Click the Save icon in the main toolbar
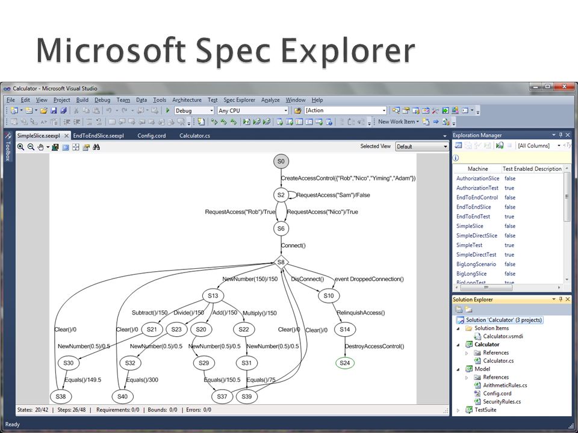This screenshot has width=578, height=433. pos(54,111)
